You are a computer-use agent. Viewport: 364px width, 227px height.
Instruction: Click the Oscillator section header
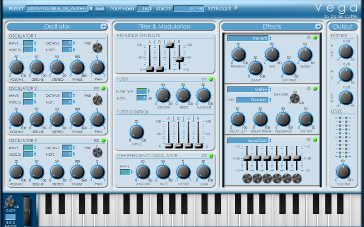57,27
